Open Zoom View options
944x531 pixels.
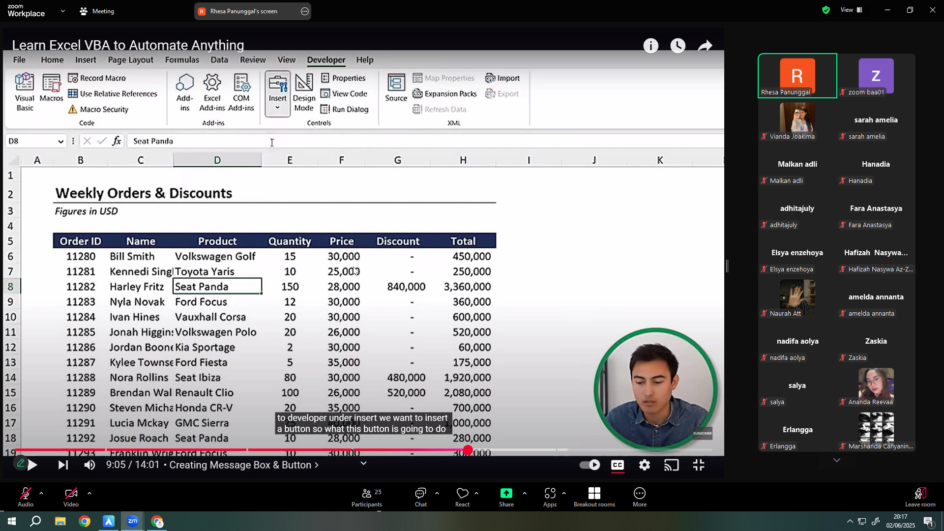(x=852, y=10)
